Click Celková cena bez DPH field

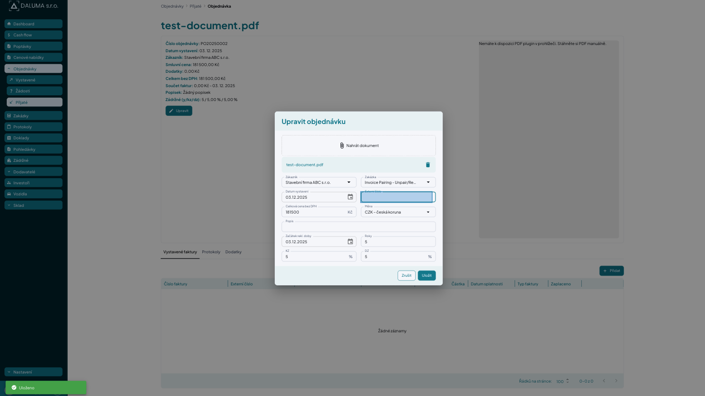319,212
